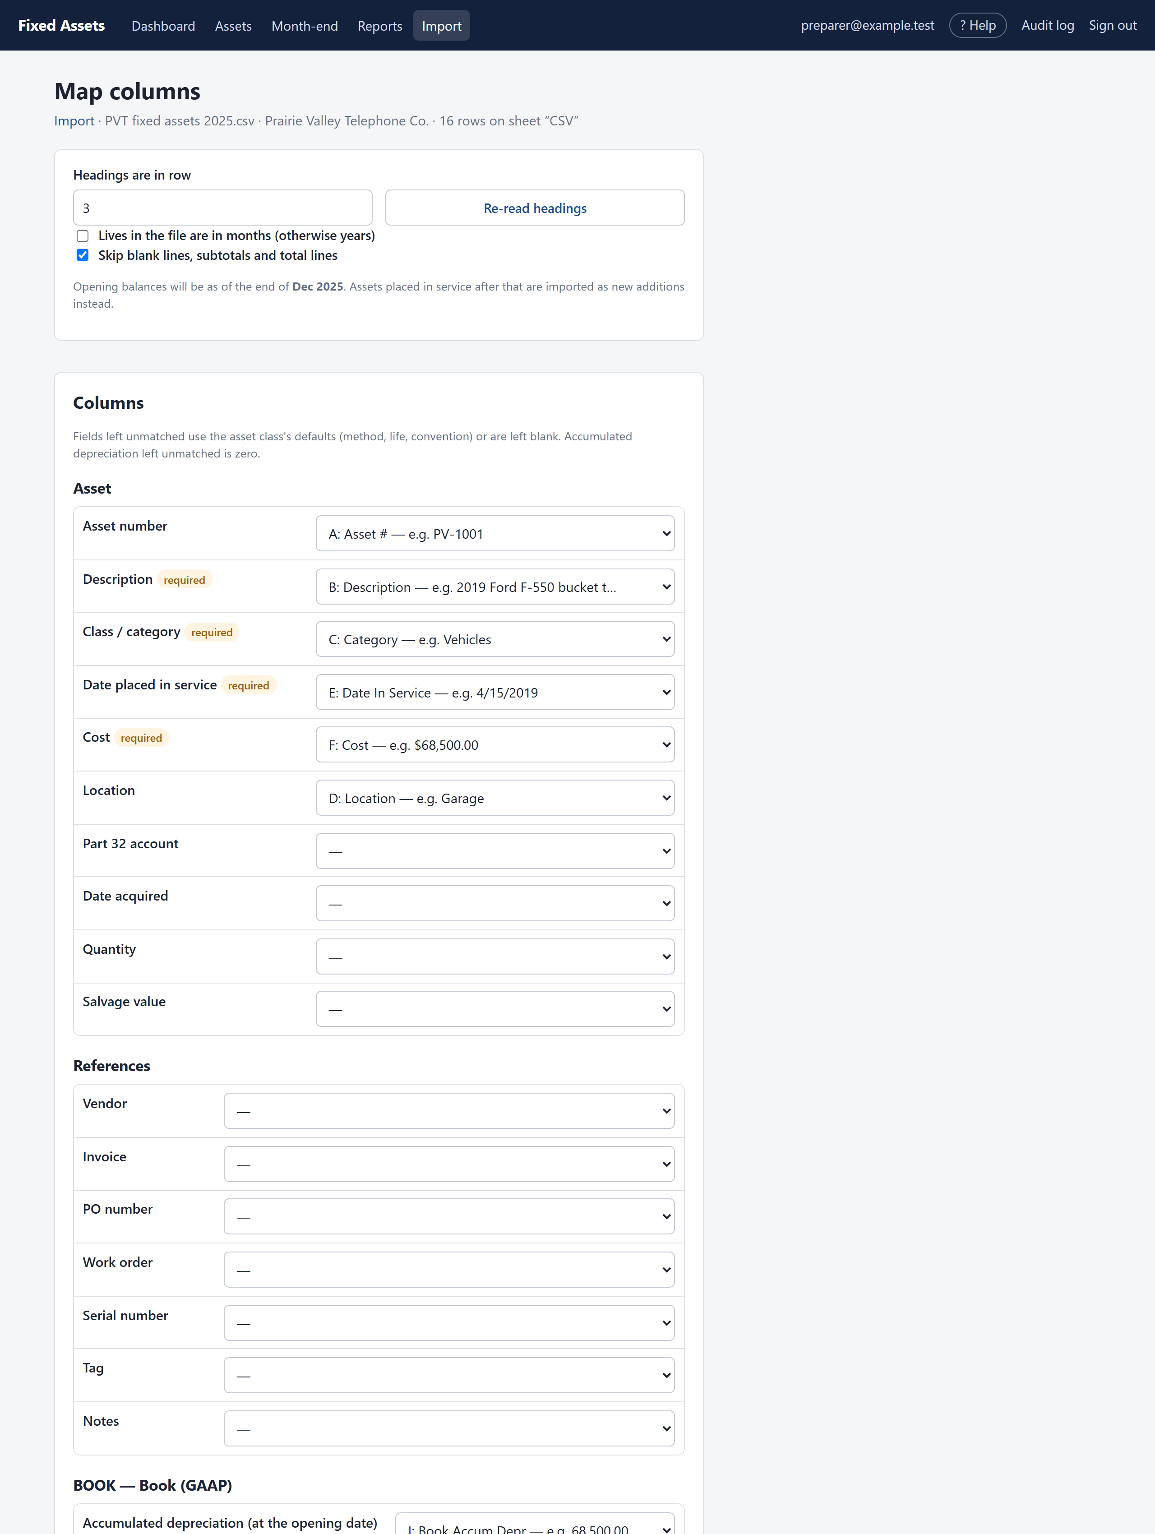Open the Tag mapping dropdown
Screen dimensions: 1155x1534
(x=448, y=1375)
